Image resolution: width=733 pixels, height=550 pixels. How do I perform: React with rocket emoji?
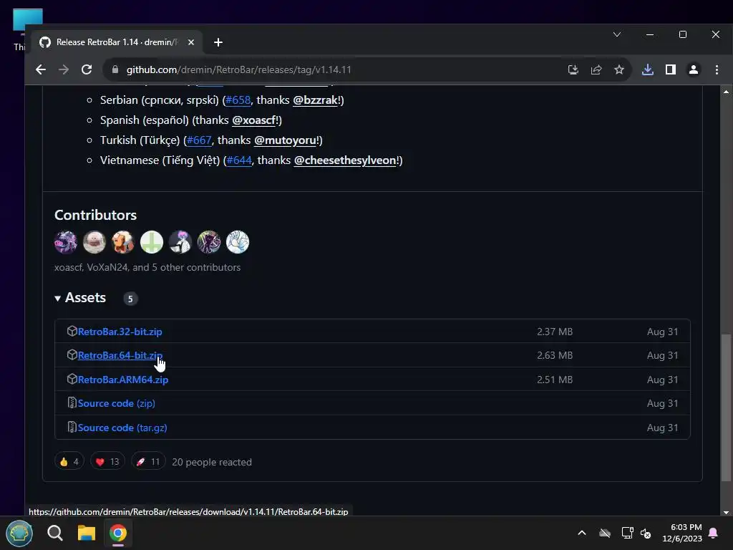148,462
